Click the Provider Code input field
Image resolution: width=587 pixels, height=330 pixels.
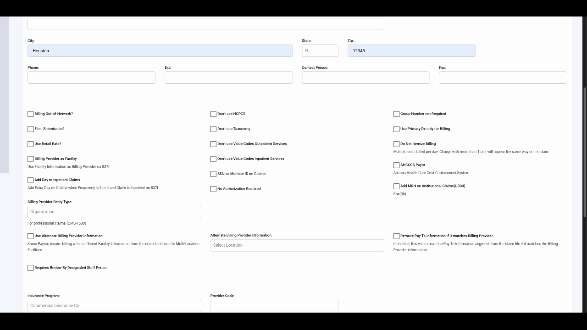274,305
